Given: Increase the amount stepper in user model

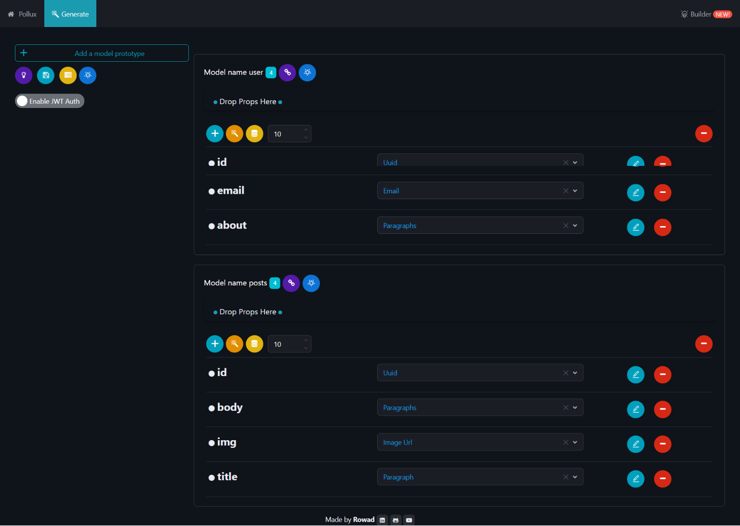Looking at the screenshot, I should [x=306, y=130].
